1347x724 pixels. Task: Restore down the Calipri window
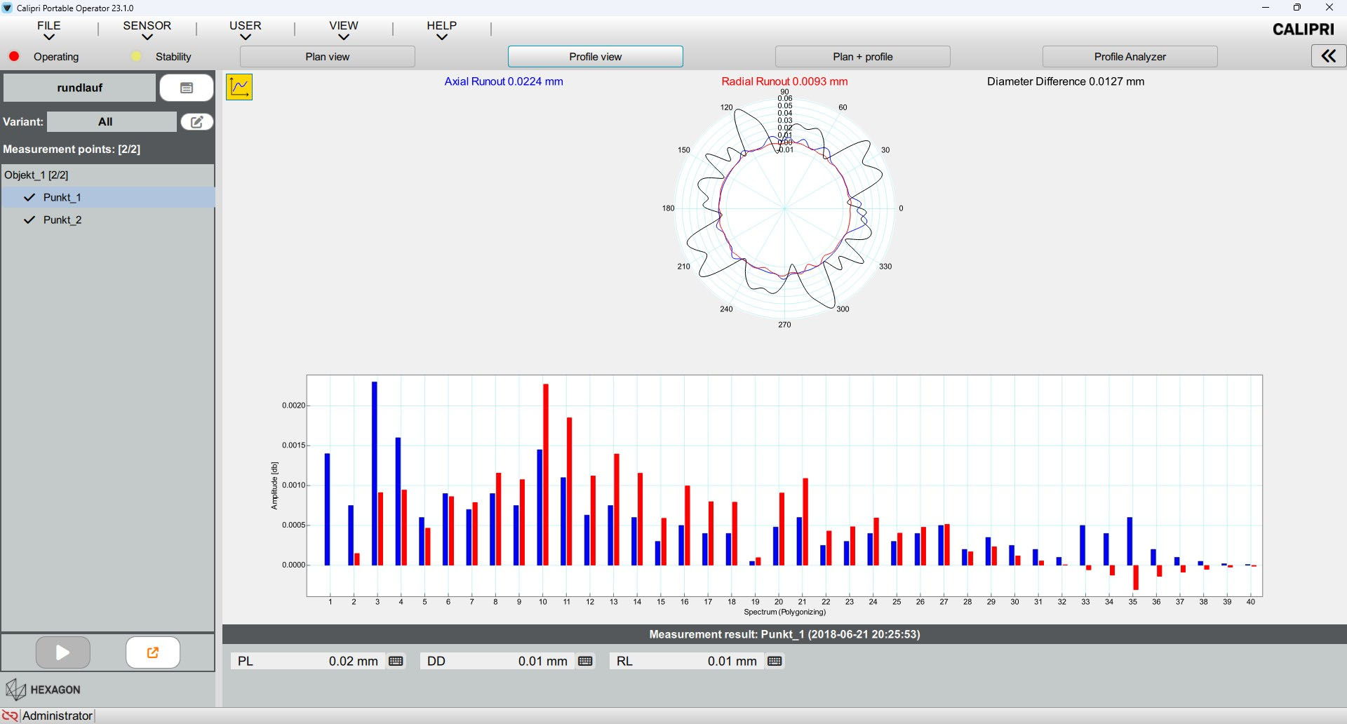click(1297, 8)
